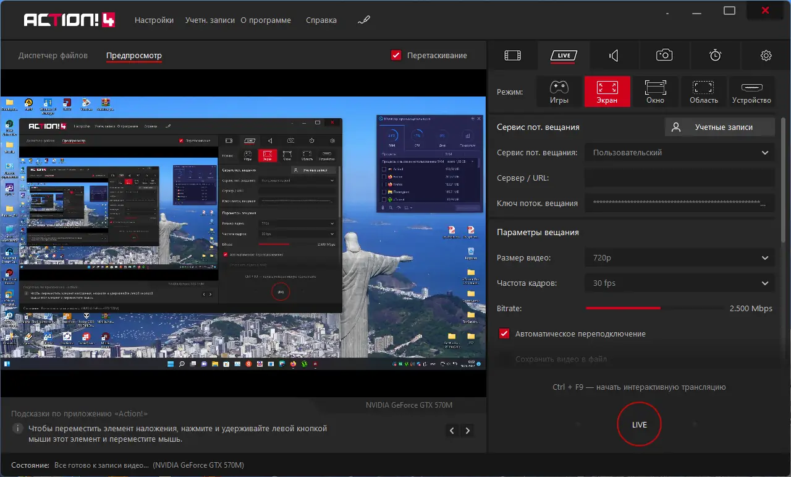
Task: Click the Сервер / URL input field
Action: coord(680,178)
